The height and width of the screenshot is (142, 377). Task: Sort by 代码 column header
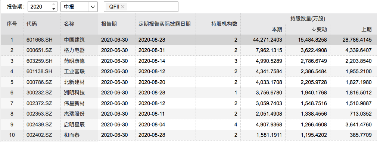32,24
